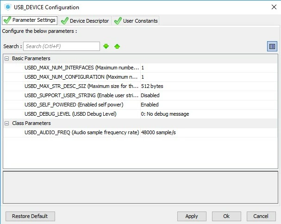Collapse the Class Parameters group
This screenshot has height=224, width=281.
[x=6, y=123]
